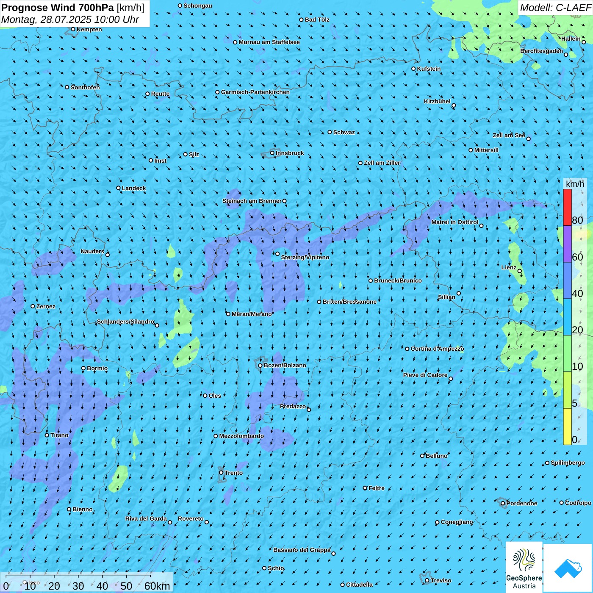The image size is (593, 593).
Task: Click the 'Codroipo' label
Action: click(x=578, y=503)
